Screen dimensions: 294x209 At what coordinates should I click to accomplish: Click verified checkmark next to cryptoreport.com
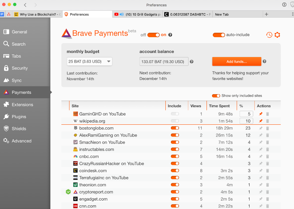point(68,192)
